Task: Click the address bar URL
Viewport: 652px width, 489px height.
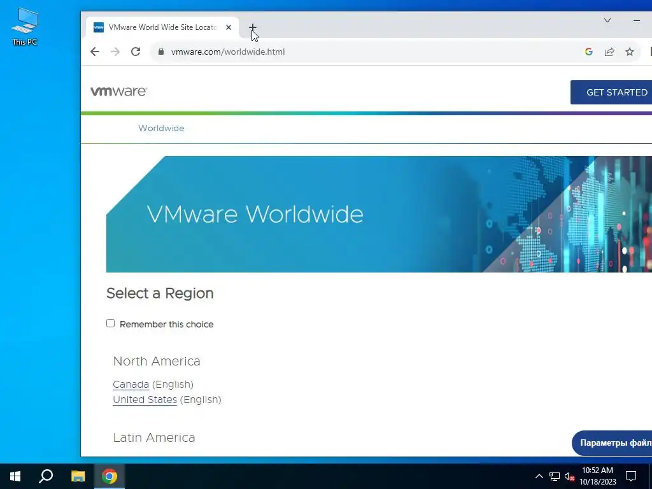Action: 228,52
